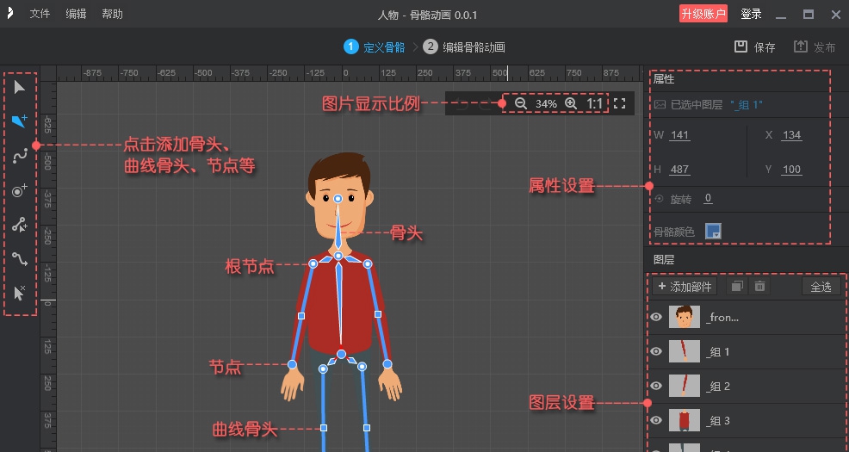Click the zoom out magnifier icon
849x452 pixels.
[x=520, y=103]
